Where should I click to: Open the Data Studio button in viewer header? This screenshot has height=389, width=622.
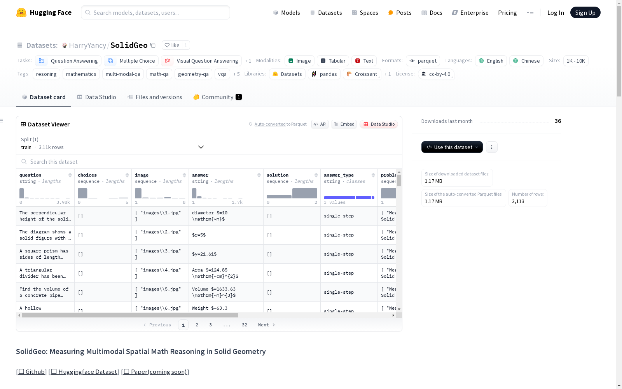[x=379, y=124]
